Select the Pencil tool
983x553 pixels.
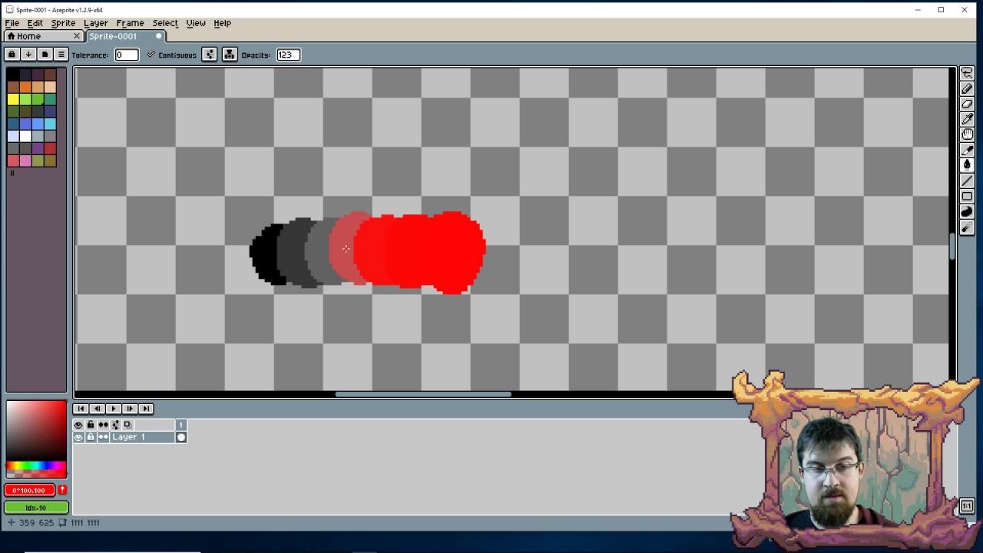[967, 88]
